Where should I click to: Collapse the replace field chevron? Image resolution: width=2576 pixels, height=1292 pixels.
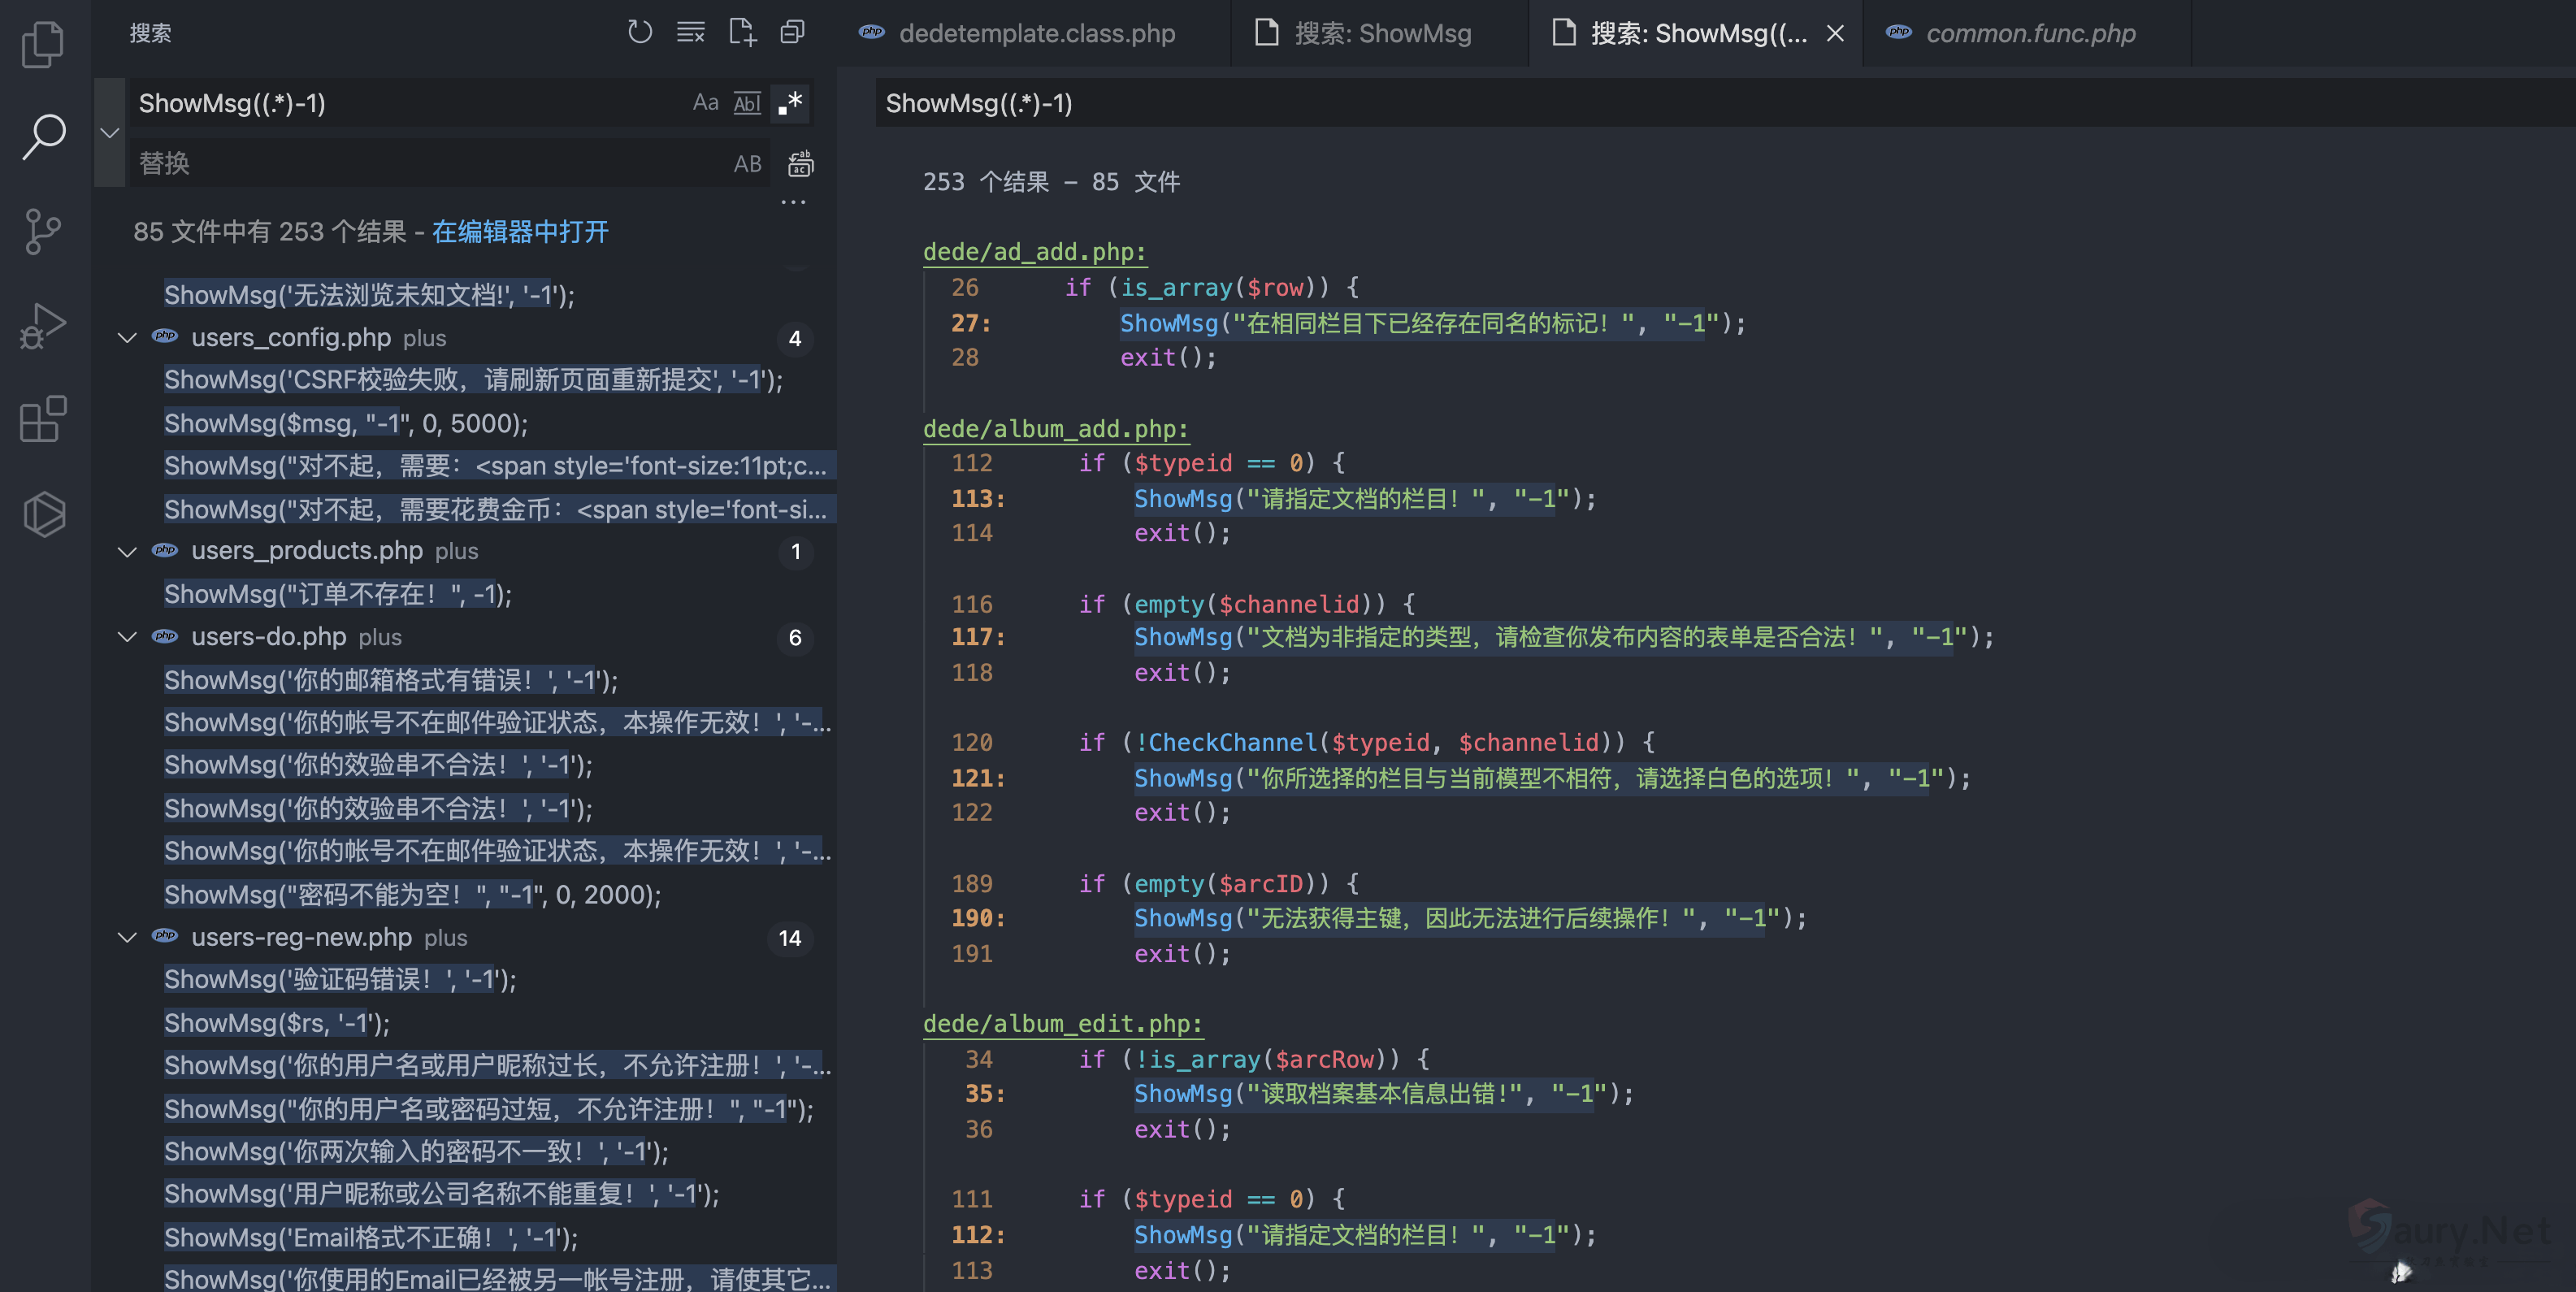110,132
